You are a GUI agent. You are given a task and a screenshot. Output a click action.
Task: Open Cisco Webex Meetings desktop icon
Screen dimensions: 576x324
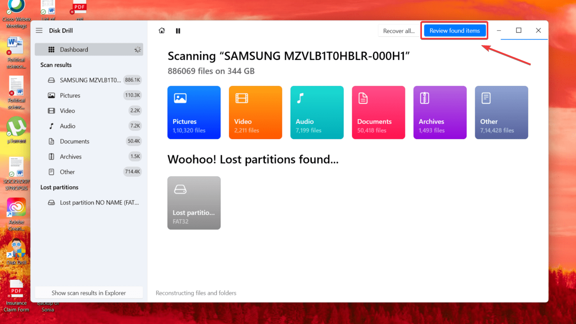pyautogui.click(x=16, y=14)
